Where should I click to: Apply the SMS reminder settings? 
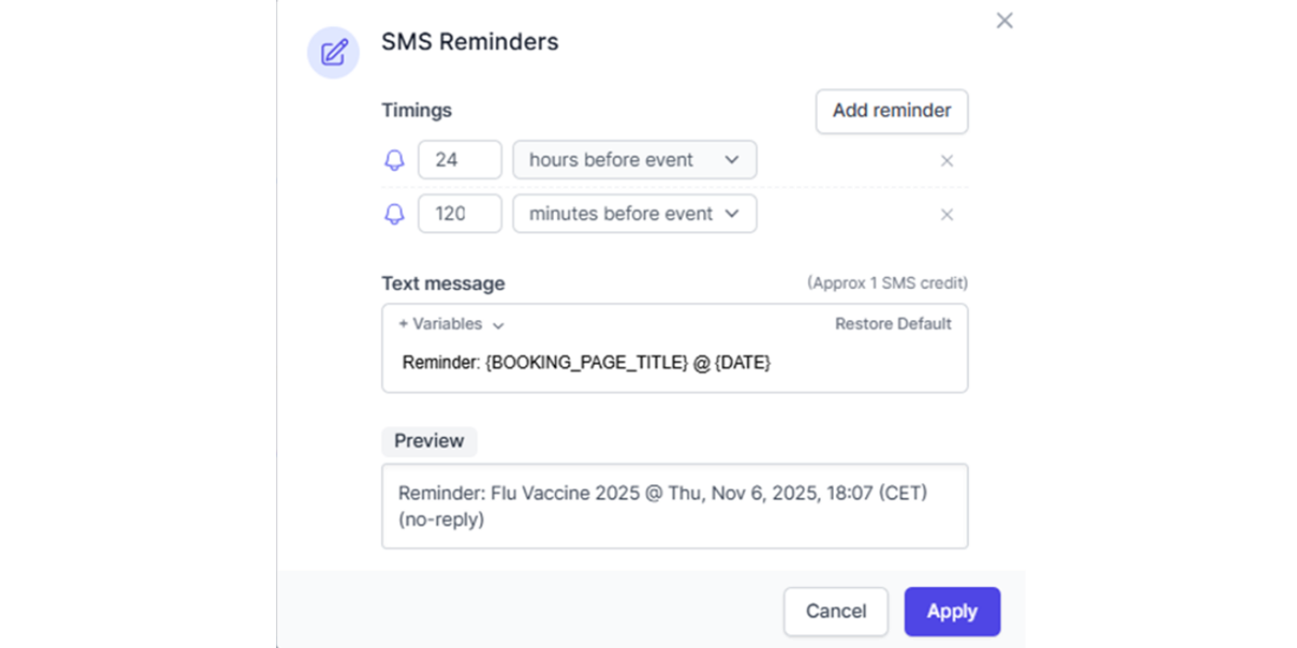coord(951,611)
